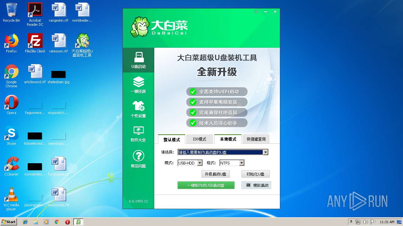Screen dimensions: 403x226
Task: Switch to the 默认模式 tab
Action: click(172, 139)
